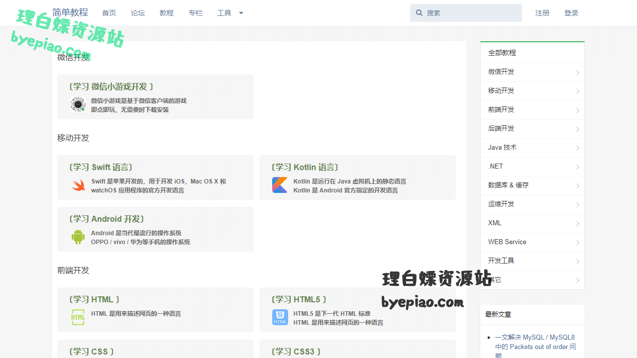Click the 移动开发 section heading
The image size is (637, 358).
pos(73,138)
